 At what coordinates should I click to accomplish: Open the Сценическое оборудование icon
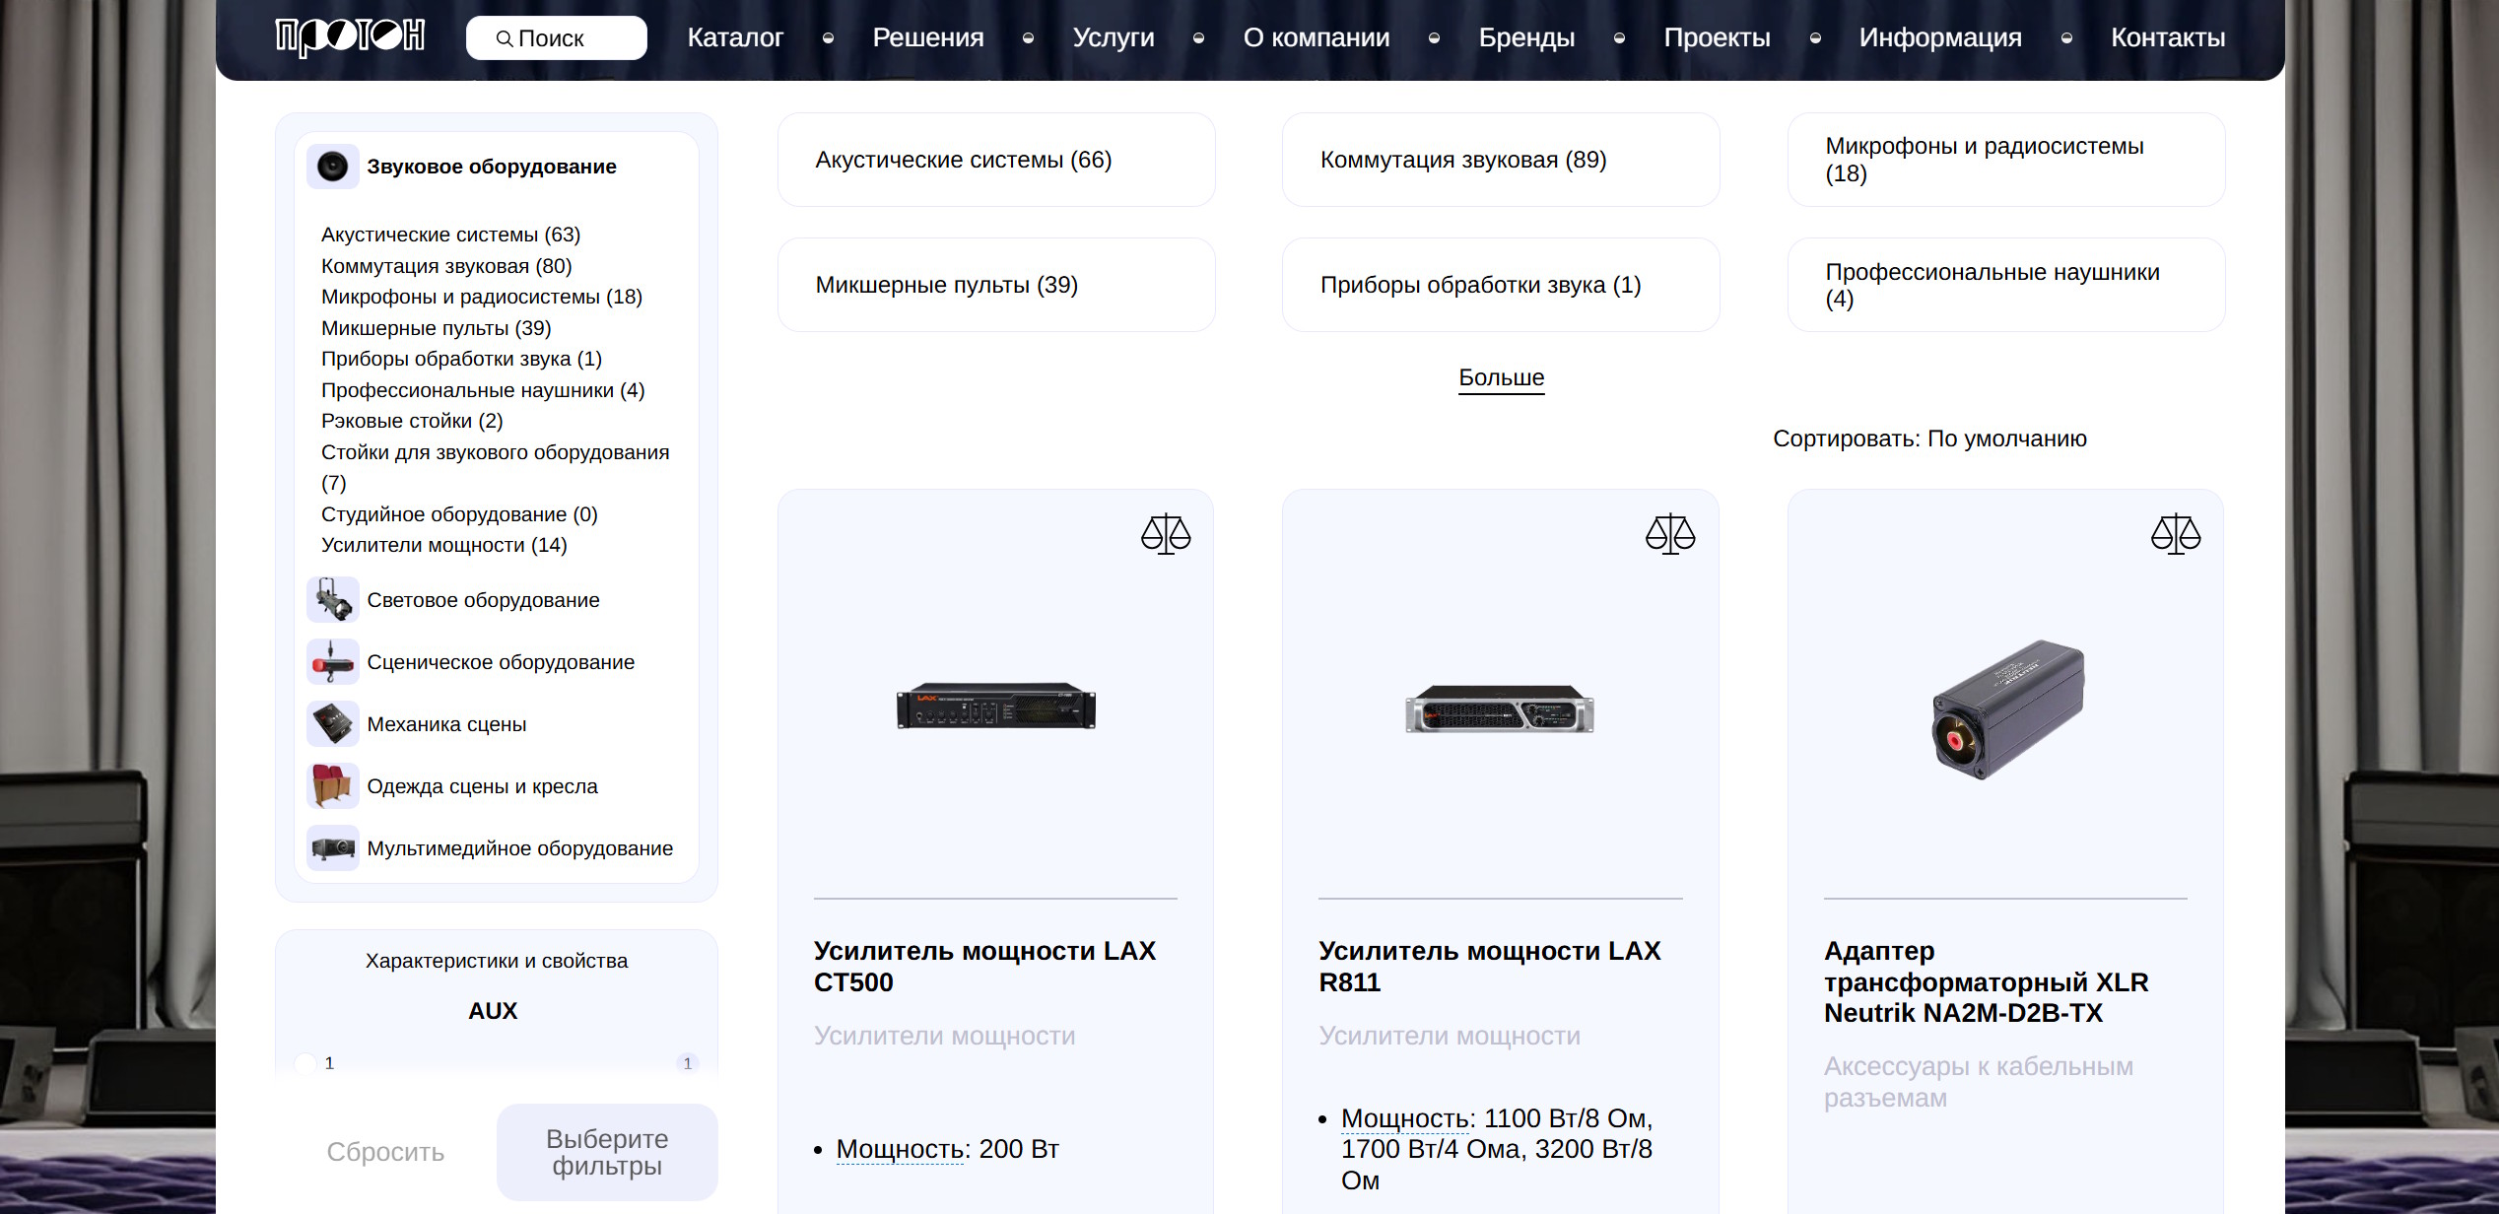pos(332,662)
